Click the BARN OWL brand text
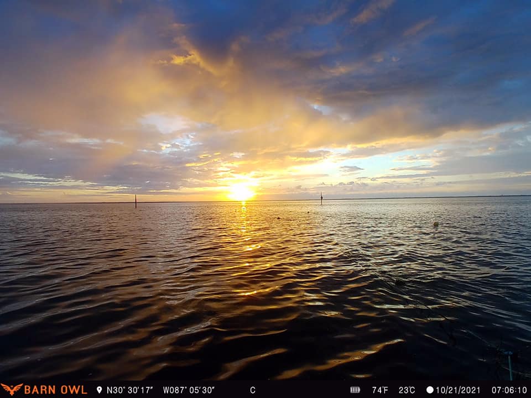531x398 pixels. pos(55,390)
